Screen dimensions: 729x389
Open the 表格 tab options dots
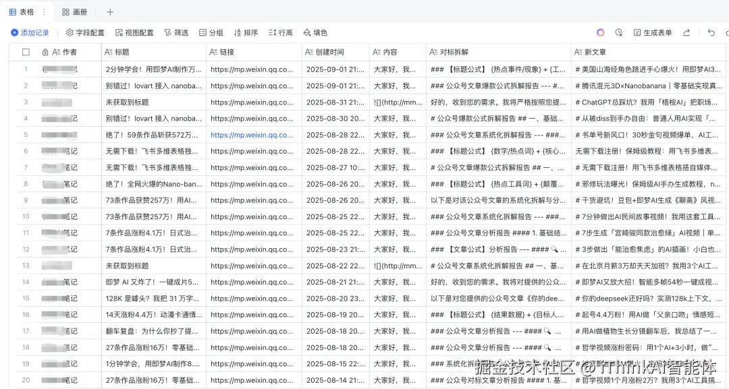(44, 12)
